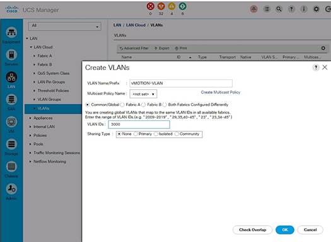The height and width of the screenshot is (242, 331).
Task: Select VLAN Groups in the tree
Action: point(49,100)
